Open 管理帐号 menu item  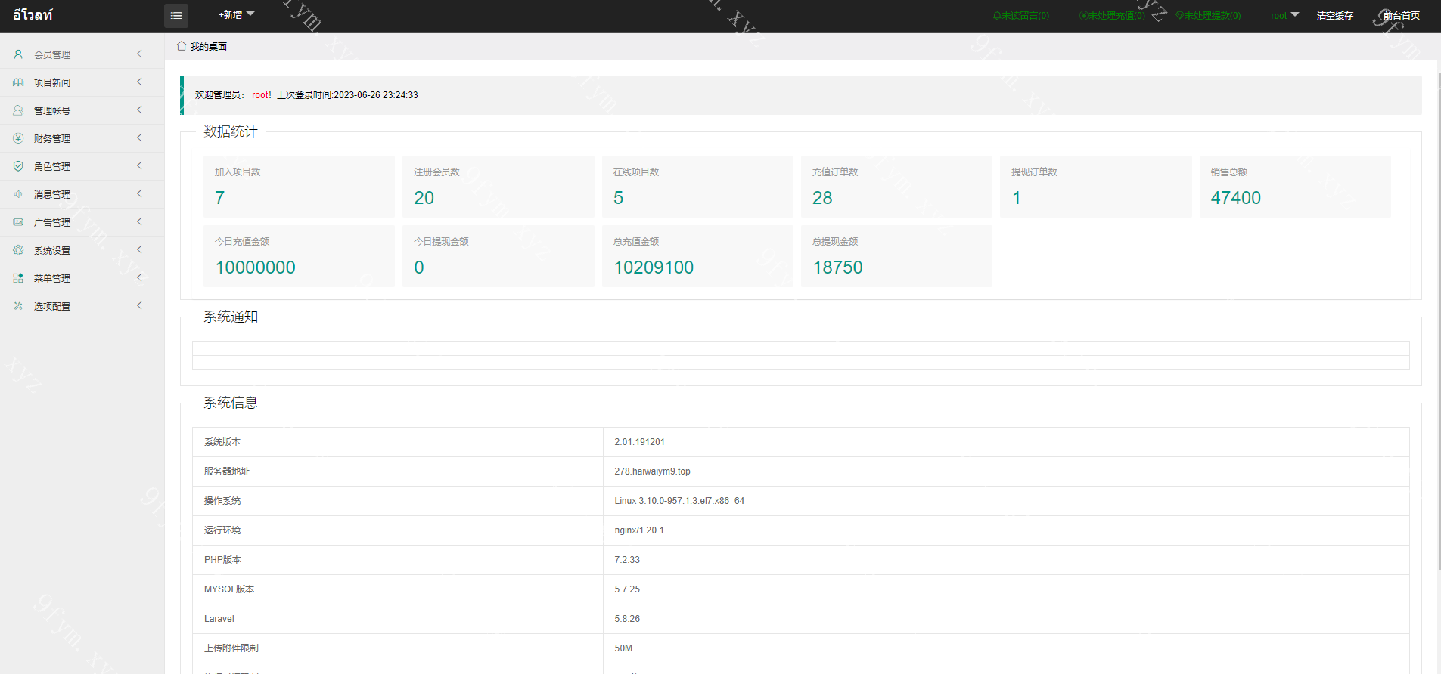82,110
